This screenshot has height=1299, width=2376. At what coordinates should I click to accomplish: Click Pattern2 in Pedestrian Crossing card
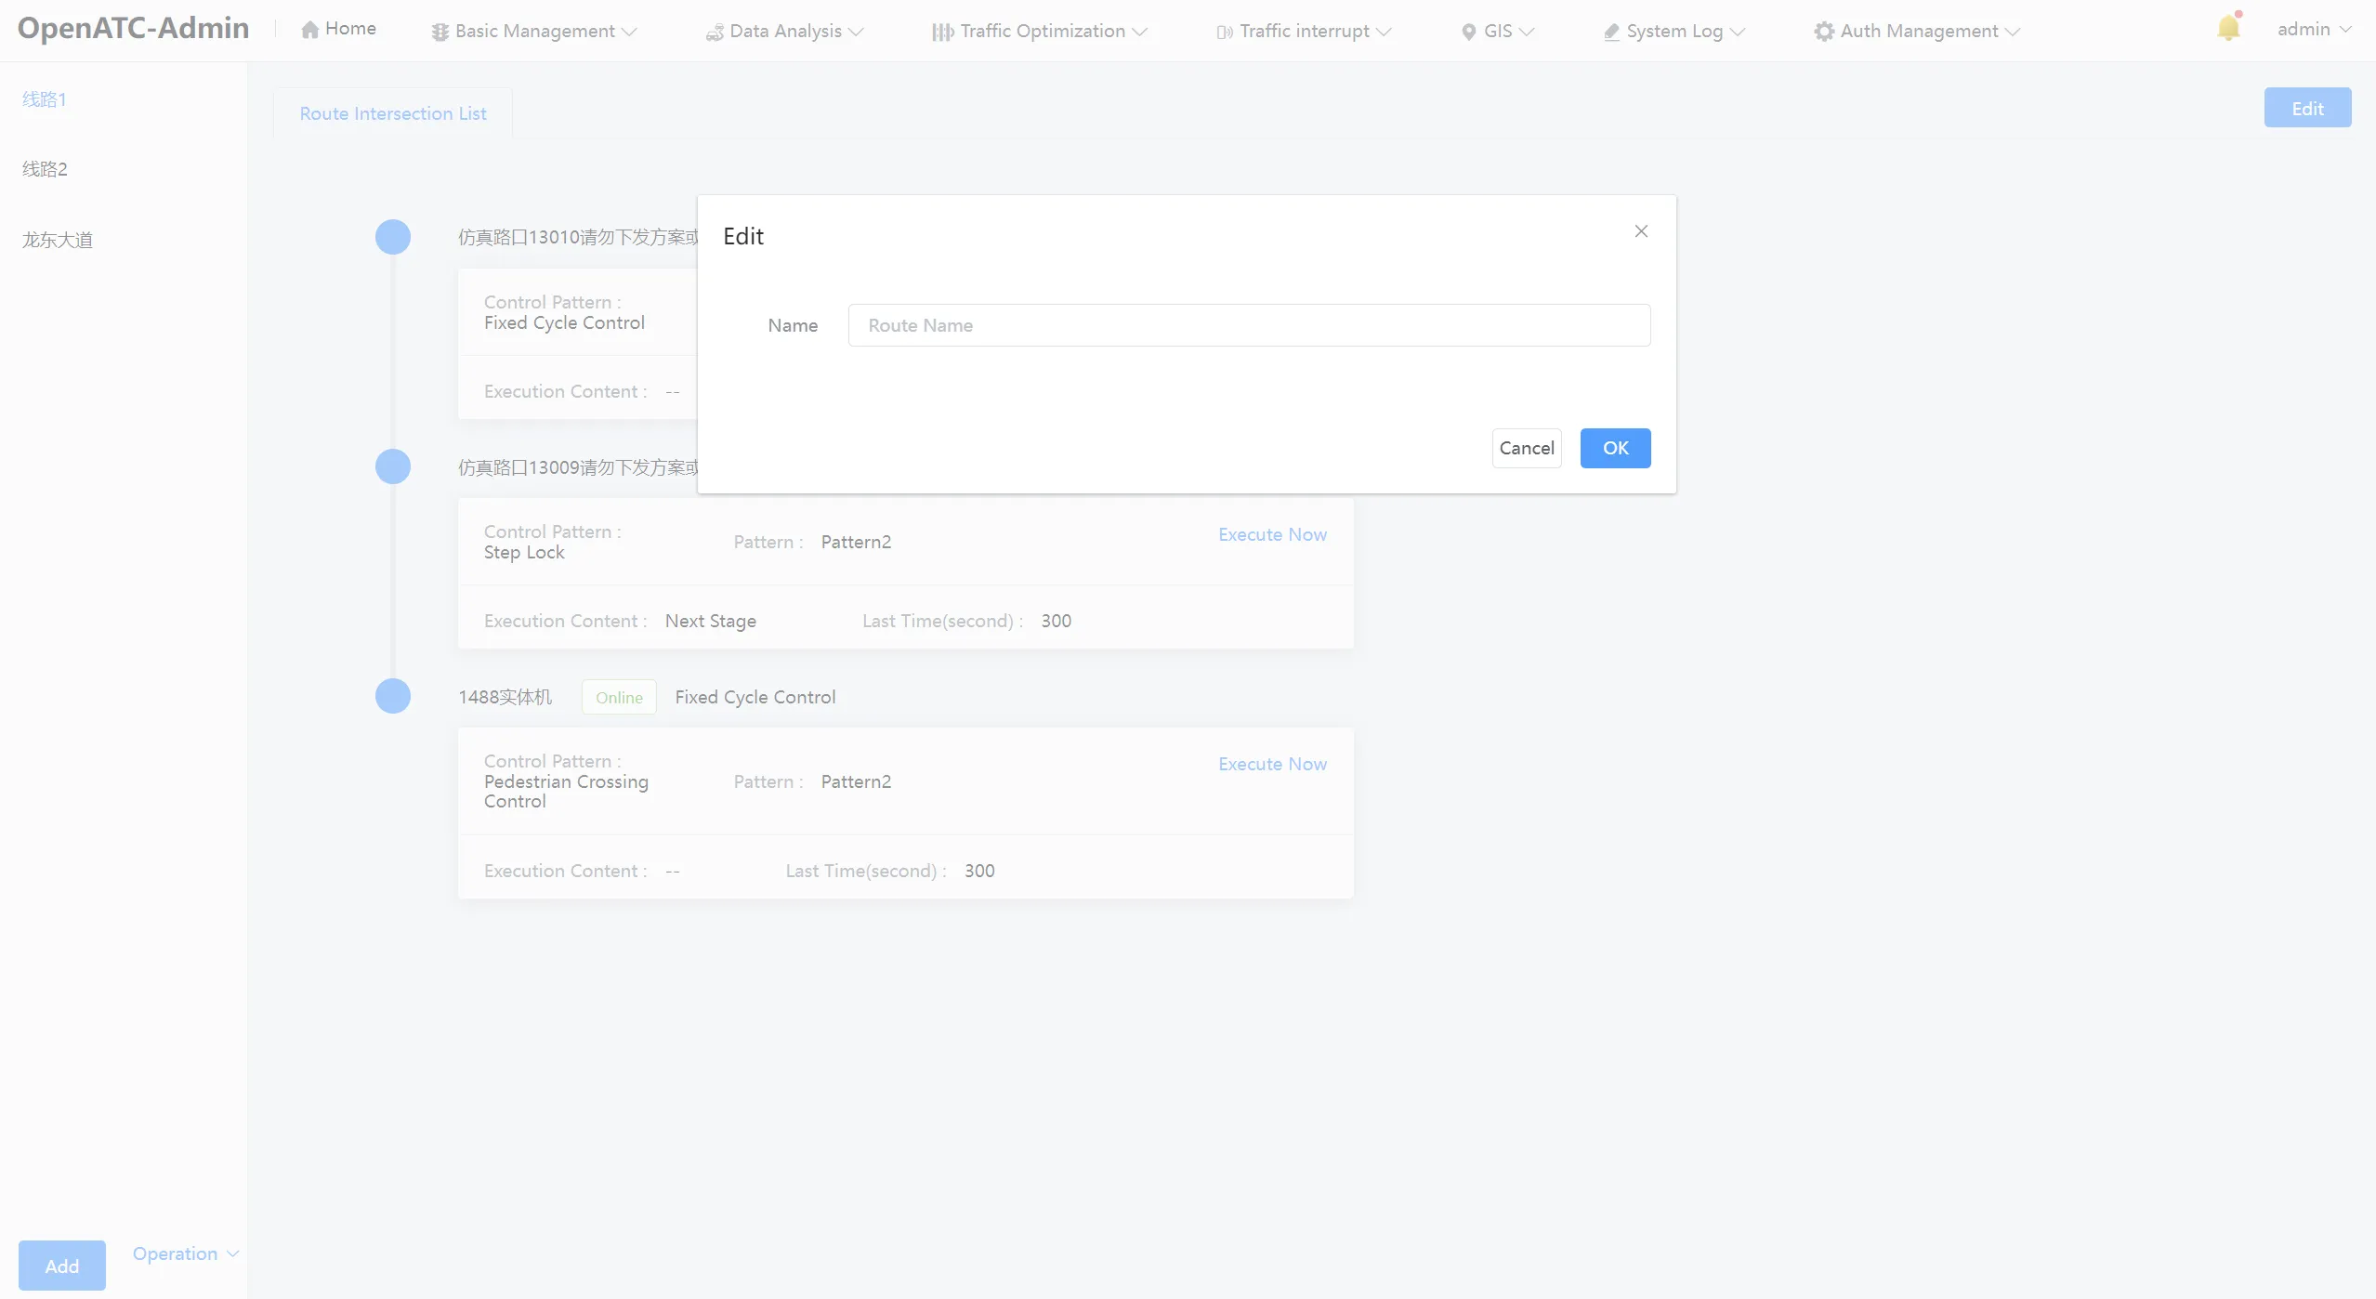tap(856, 781)
